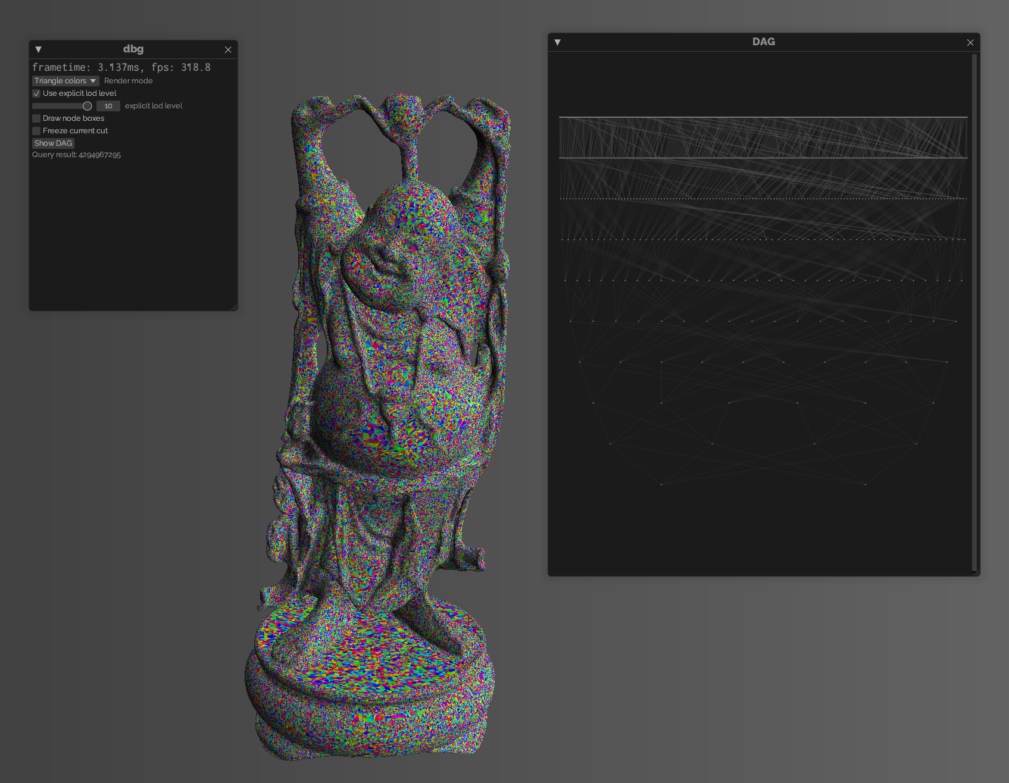Close the dbg panel
This screenshot has width=1009, height=783.
(x=228, y=50)
